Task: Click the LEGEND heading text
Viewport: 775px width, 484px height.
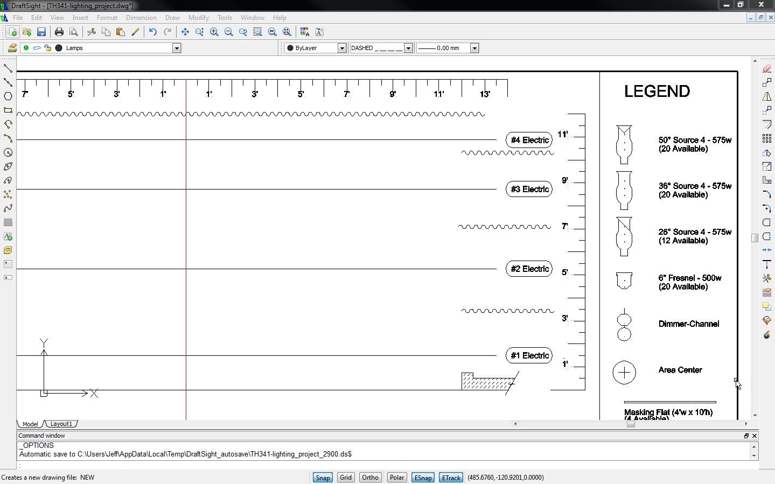Action: pos(657,91)
